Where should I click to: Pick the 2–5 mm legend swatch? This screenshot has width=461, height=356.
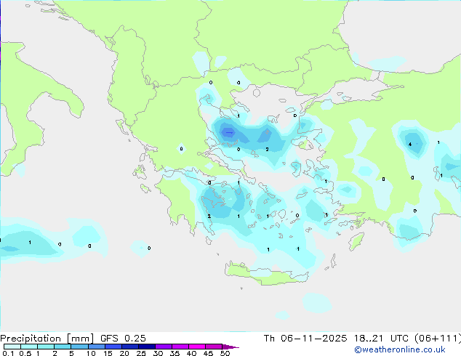[63, 347]
